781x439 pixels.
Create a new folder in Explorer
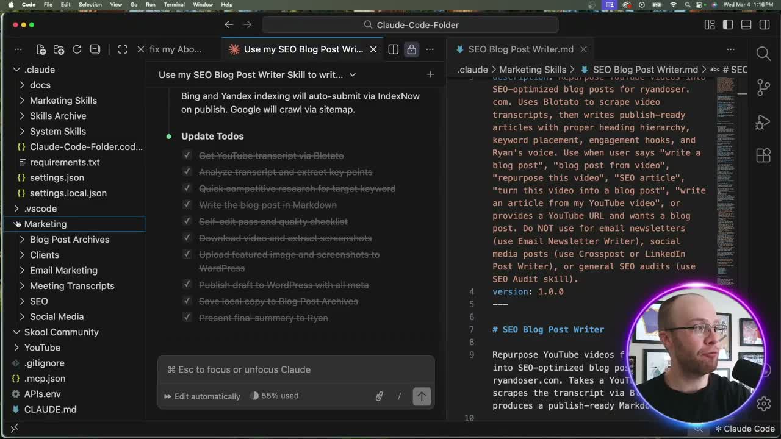click(59, 49)
